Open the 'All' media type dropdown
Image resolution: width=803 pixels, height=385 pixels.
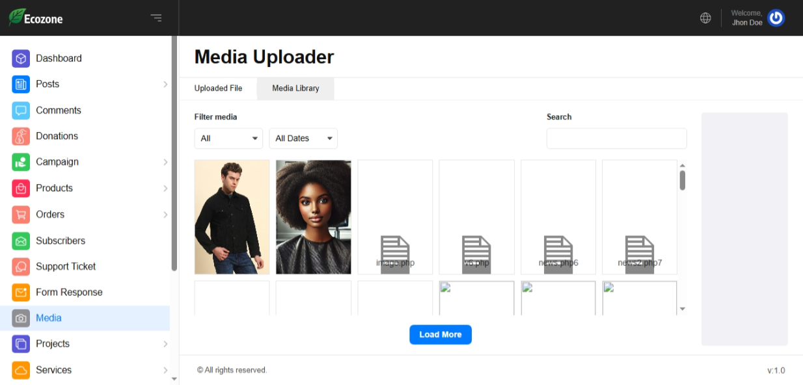click(228, 139)
